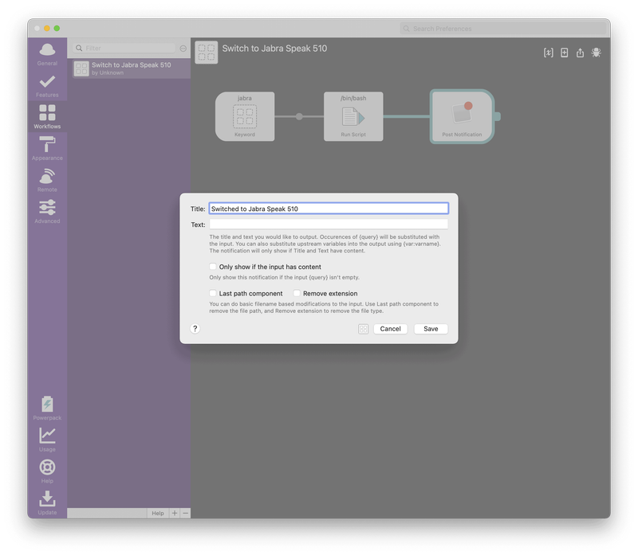Open the workflow variables [x] icon
Viewport: 638px width, 555px height.
548,53
